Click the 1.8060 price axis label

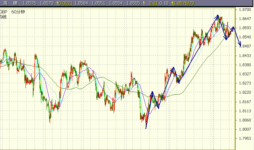[245, 120]
